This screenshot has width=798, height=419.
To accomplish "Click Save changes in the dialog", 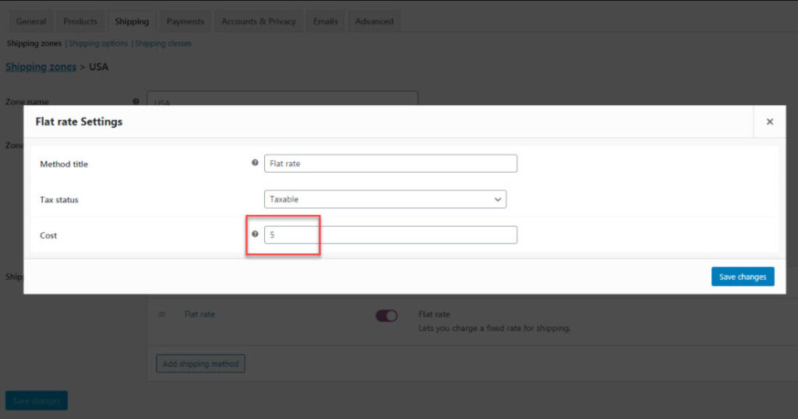I will [742, 276].
